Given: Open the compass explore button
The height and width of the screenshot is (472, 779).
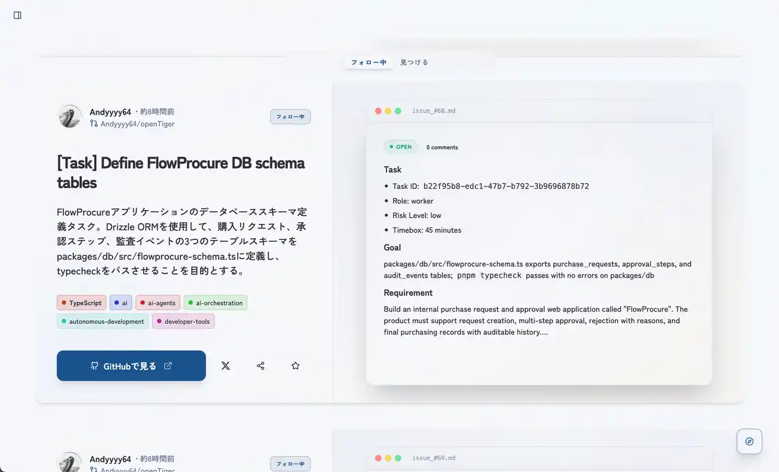Looking at the screenshot, I should (749, 442).
